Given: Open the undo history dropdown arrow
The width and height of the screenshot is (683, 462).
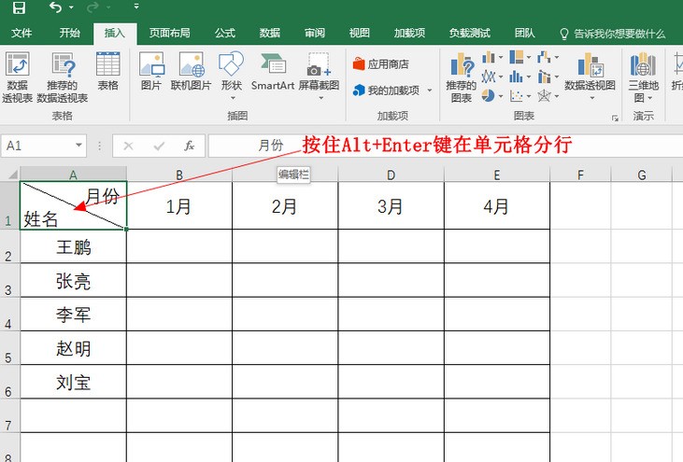Looking at the screenshot, I should (x=71, y=7).
